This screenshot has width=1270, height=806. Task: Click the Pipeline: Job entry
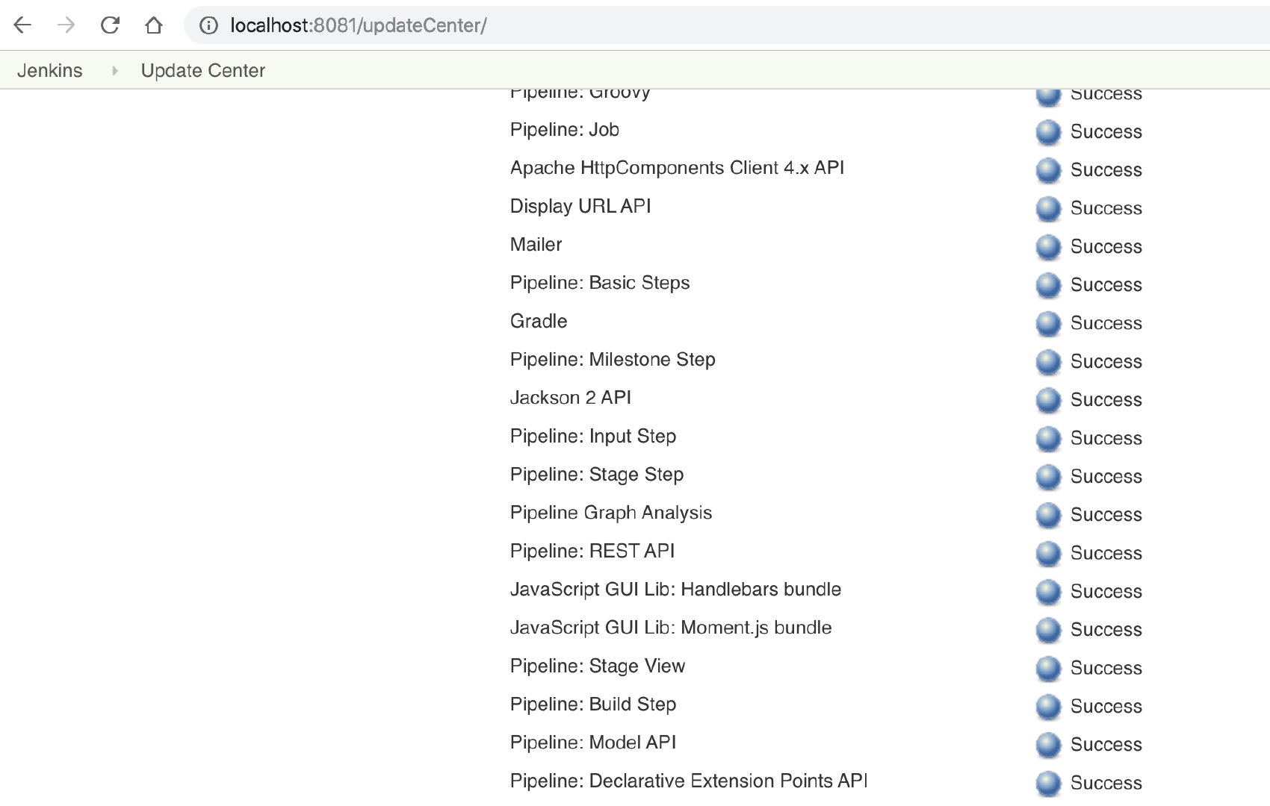[x=564, y=130]
